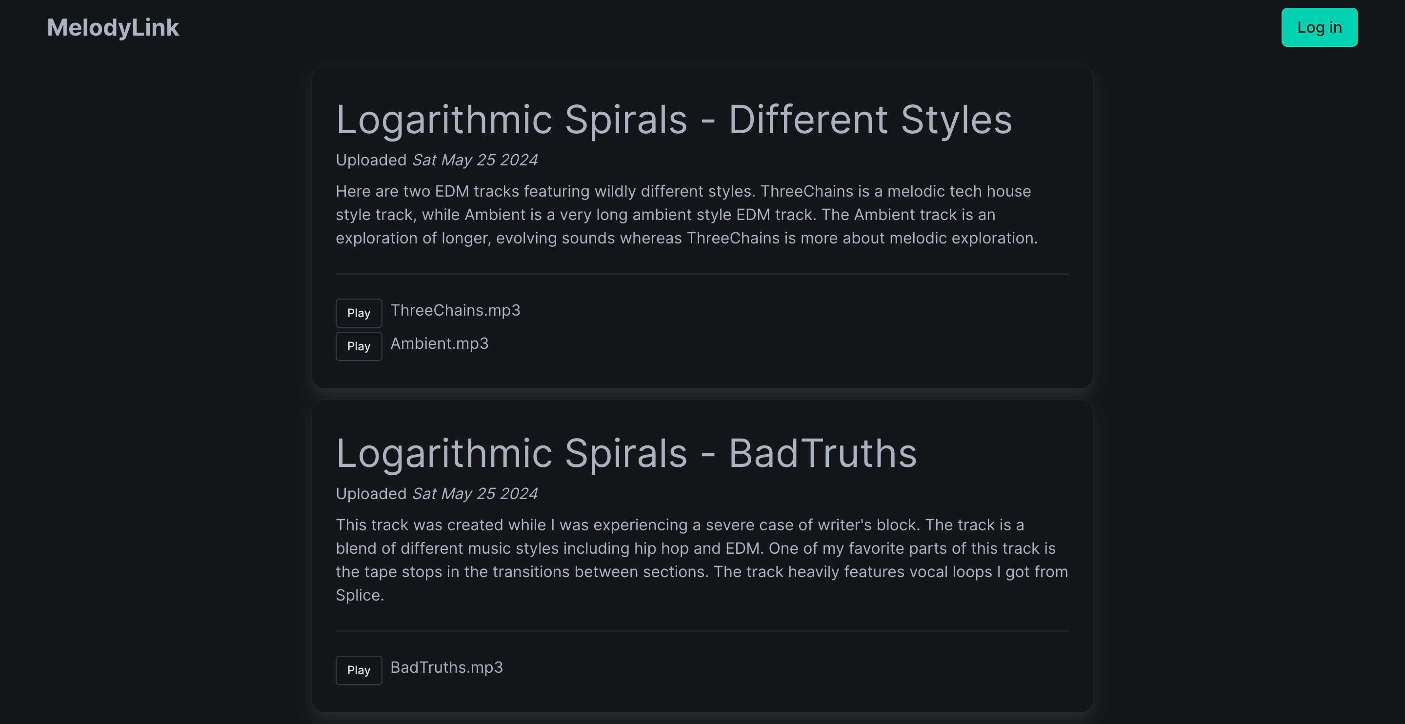Click the divider line above BadTruths.mp3
This screenshot has height=724, width=1405.
tap(702, 631)
